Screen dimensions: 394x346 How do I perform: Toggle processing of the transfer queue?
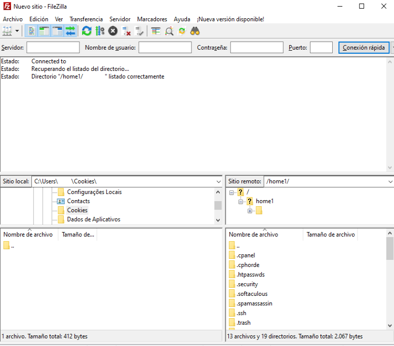pyautogui.click(x=100, y=31)
